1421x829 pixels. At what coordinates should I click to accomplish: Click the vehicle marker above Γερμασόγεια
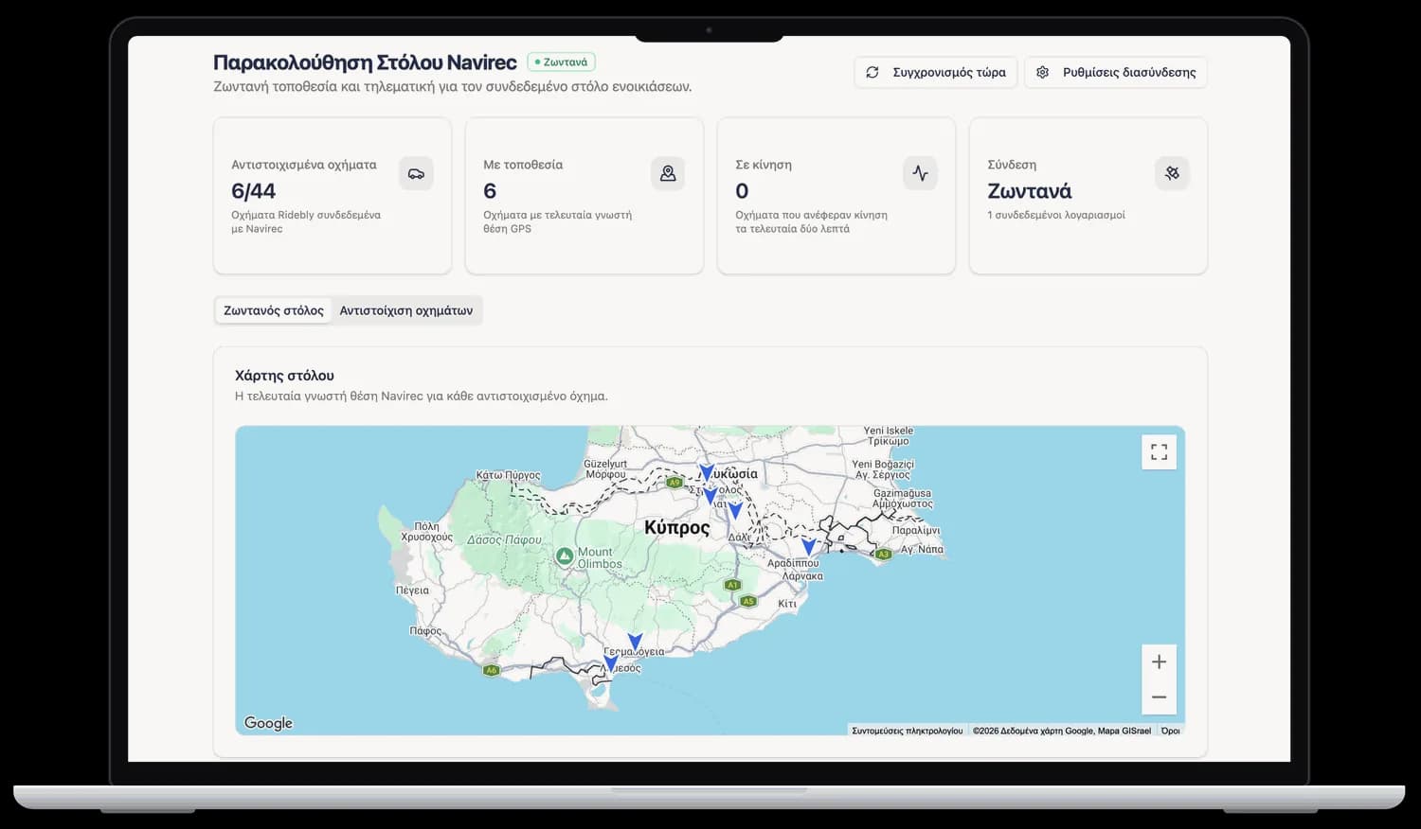coord(636,642)
